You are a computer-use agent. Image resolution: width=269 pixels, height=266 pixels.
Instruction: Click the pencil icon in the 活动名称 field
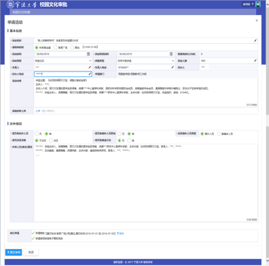coord(255,41)
